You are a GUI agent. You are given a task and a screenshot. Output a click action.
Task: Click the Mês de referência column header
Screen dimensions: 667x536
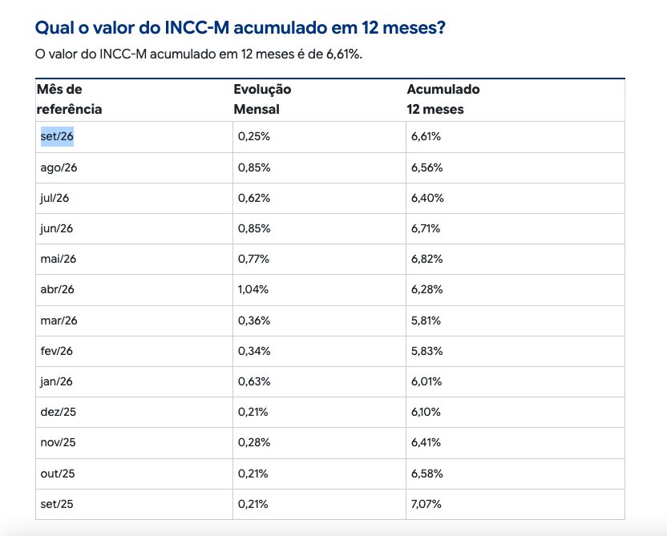[x=69, y=99]
